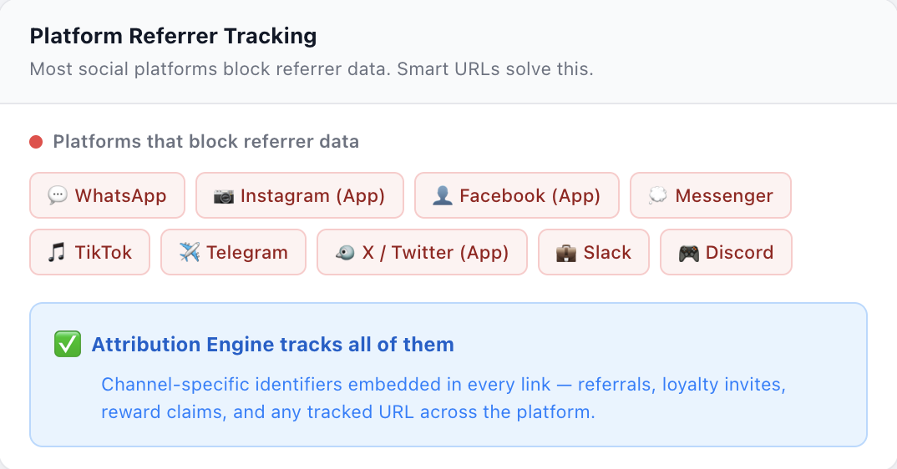Viewport: 897px width, 469px height.
Task: Click the Platforms that block referrer data label
Action: (205, 142)
